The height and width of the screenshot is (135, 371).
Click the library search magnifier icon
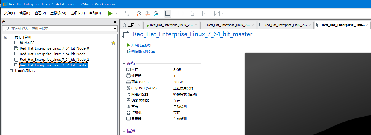7,29
